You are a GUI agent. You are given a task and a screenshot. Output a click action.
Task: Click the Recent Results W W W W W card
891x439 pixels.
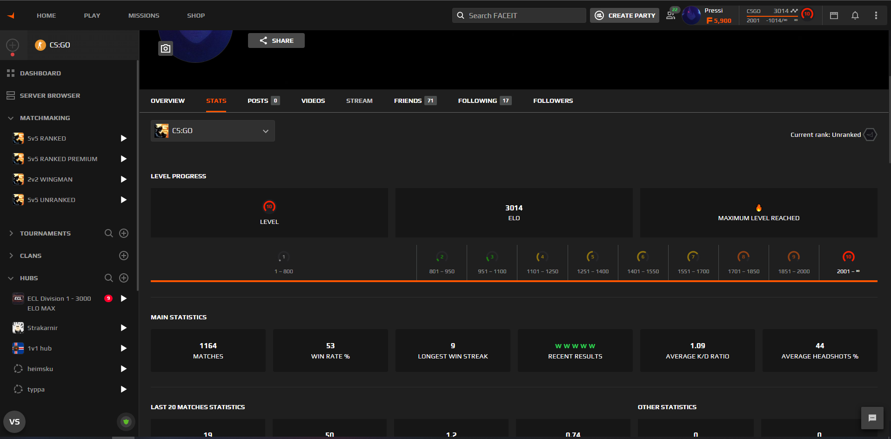[x=575, y=351]
